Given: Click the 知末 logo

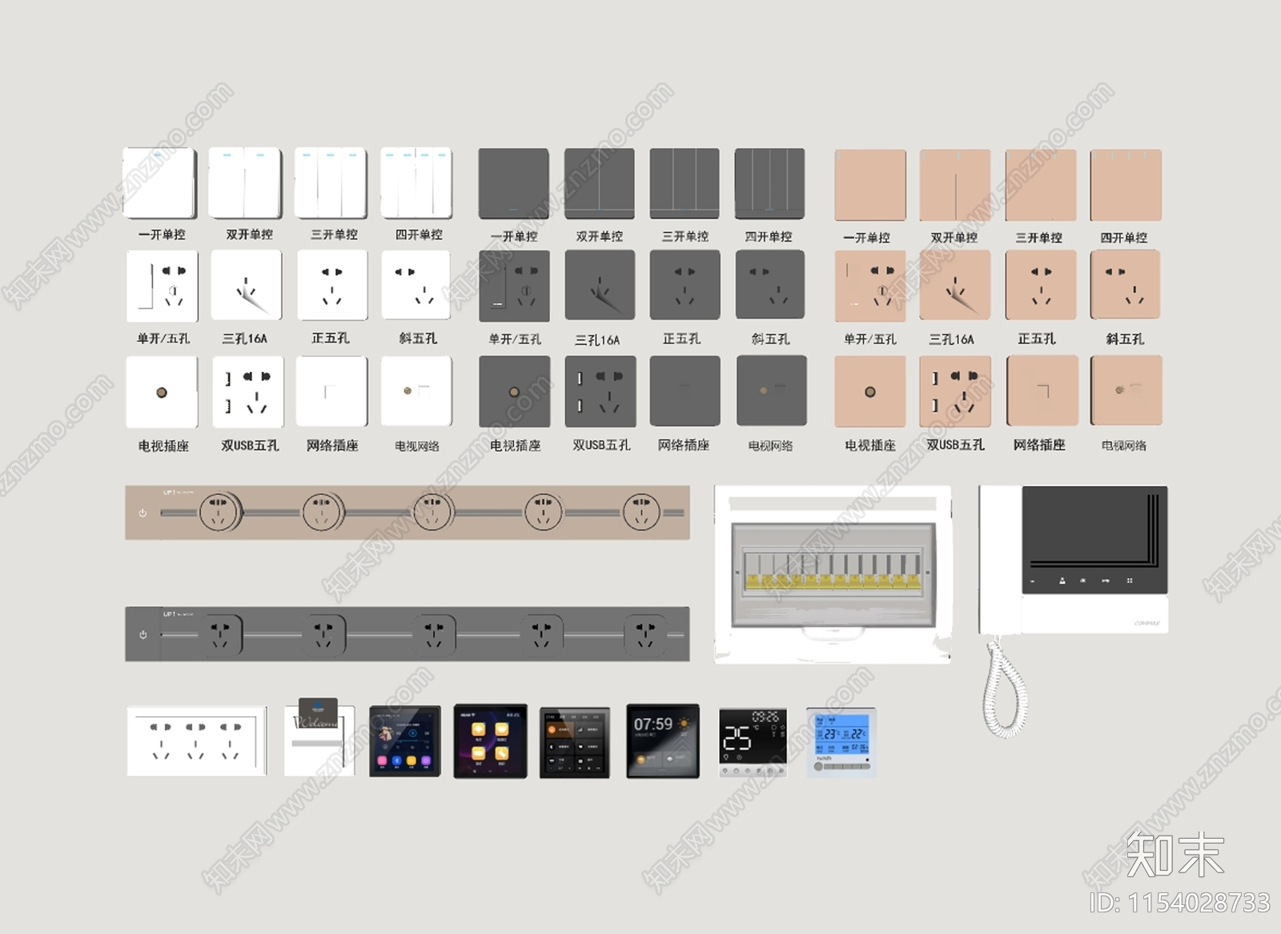Looking at the screenshot, I should (1175, 854).
